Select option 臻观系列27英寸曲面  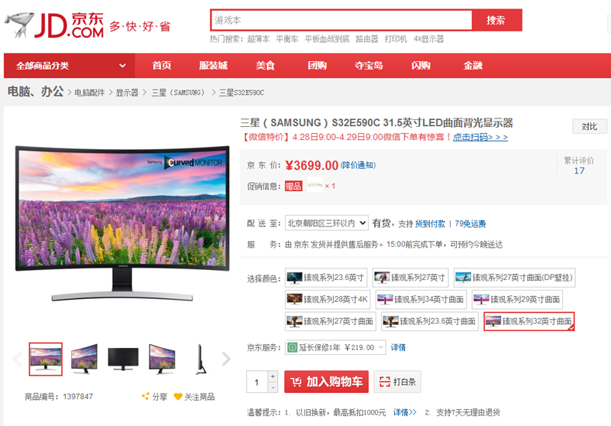pos(331,321)
